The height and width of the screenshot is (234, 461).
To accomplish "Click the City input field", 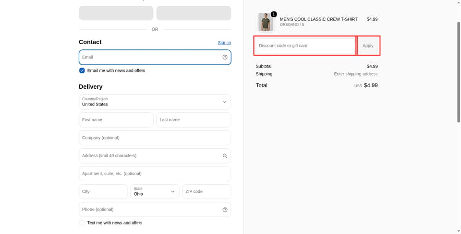I will point(103,191).
